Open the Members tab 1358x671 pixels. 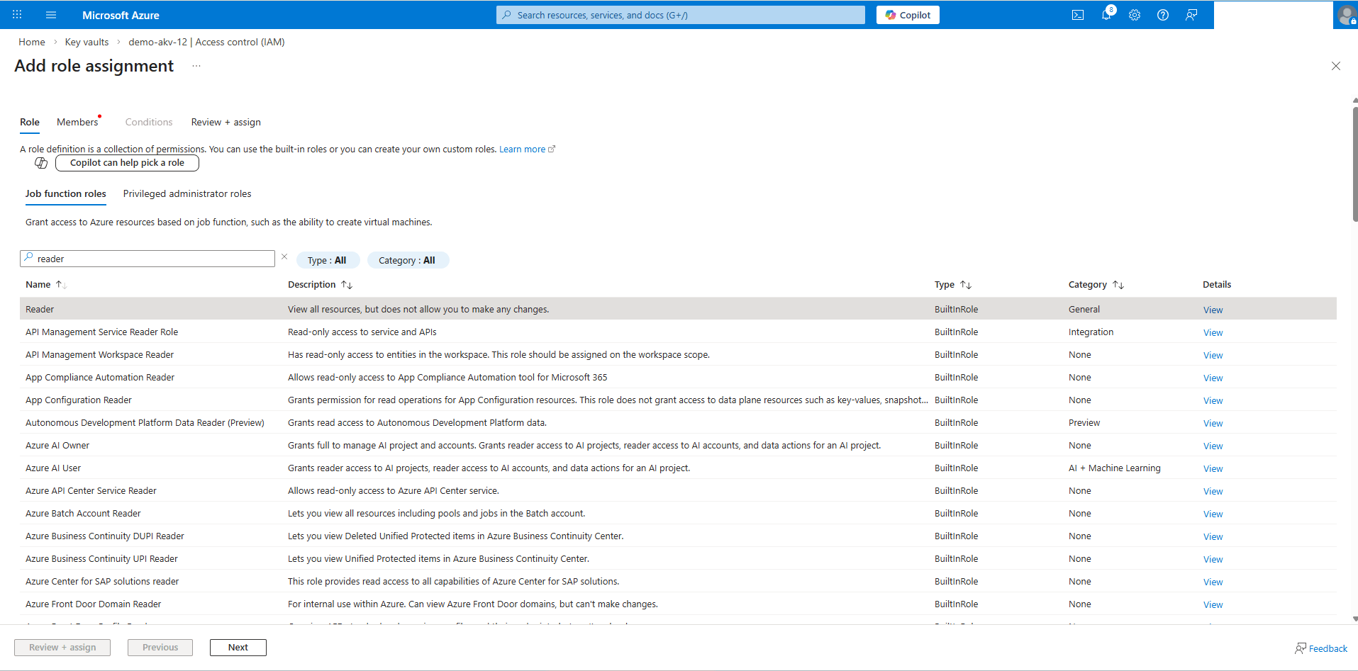pyautogui.click(x=77, y=122)
